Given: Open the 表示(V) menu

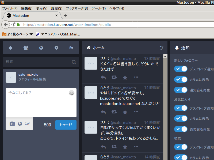Looking at the screenshot, I should coord(42,9).
